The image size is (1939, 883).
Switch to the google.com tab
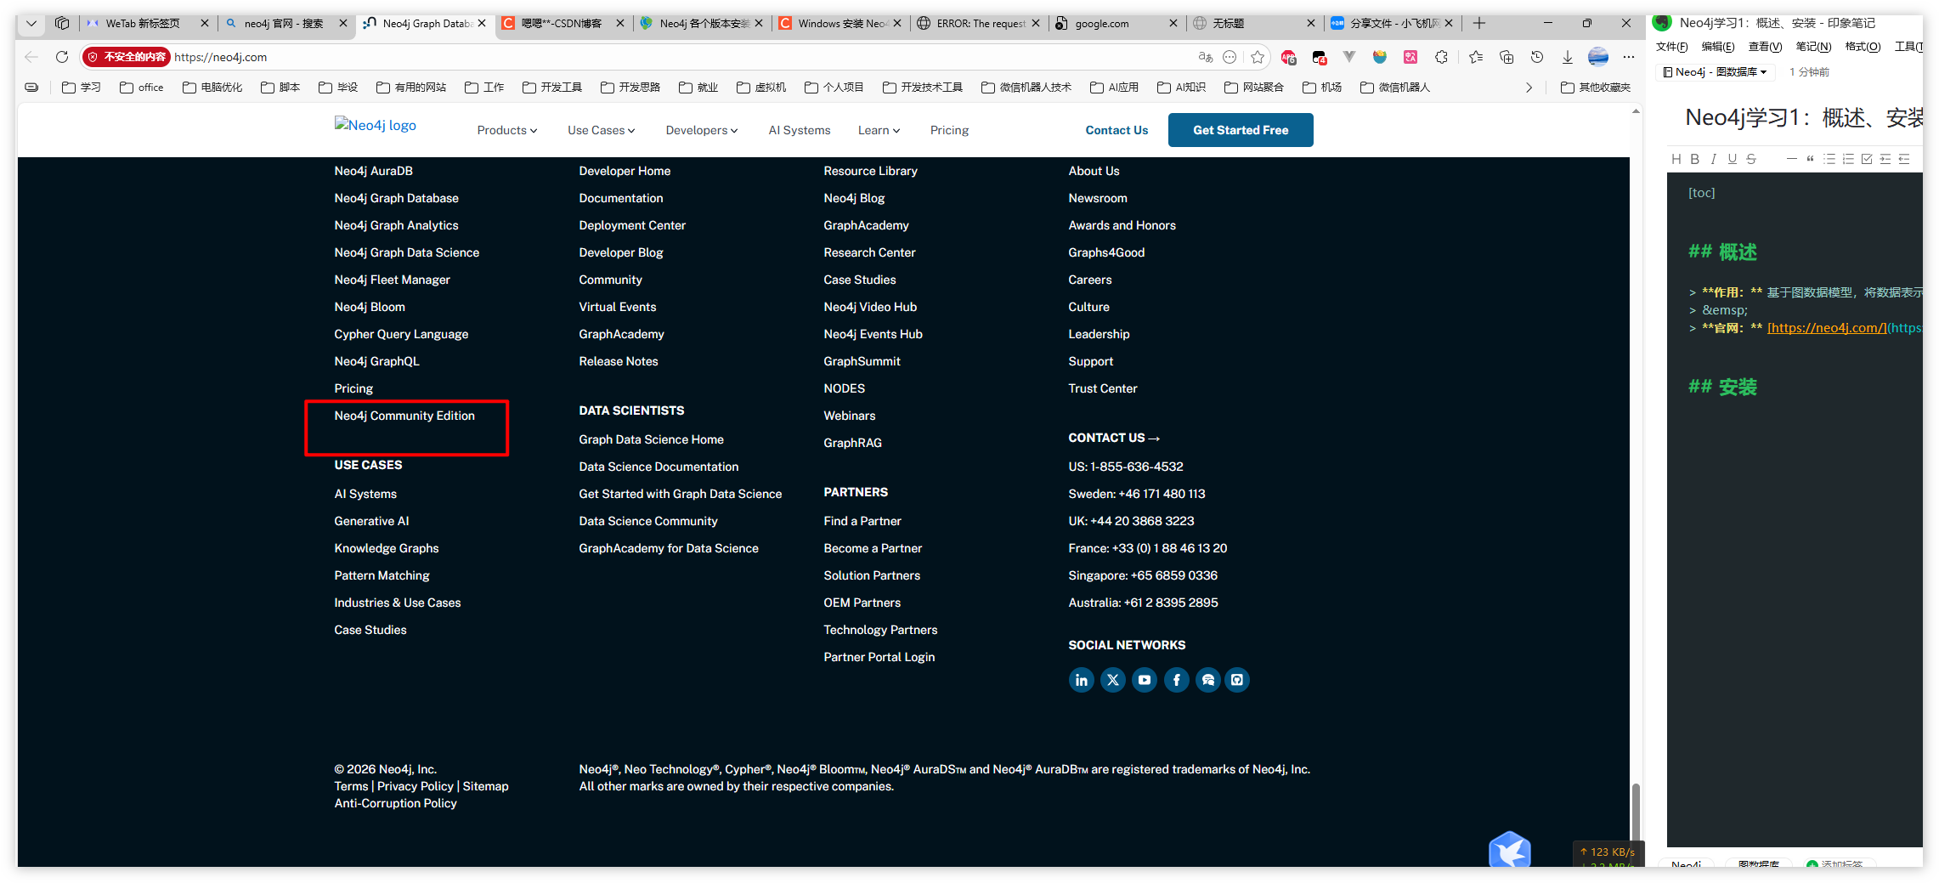coord(1116,23)
